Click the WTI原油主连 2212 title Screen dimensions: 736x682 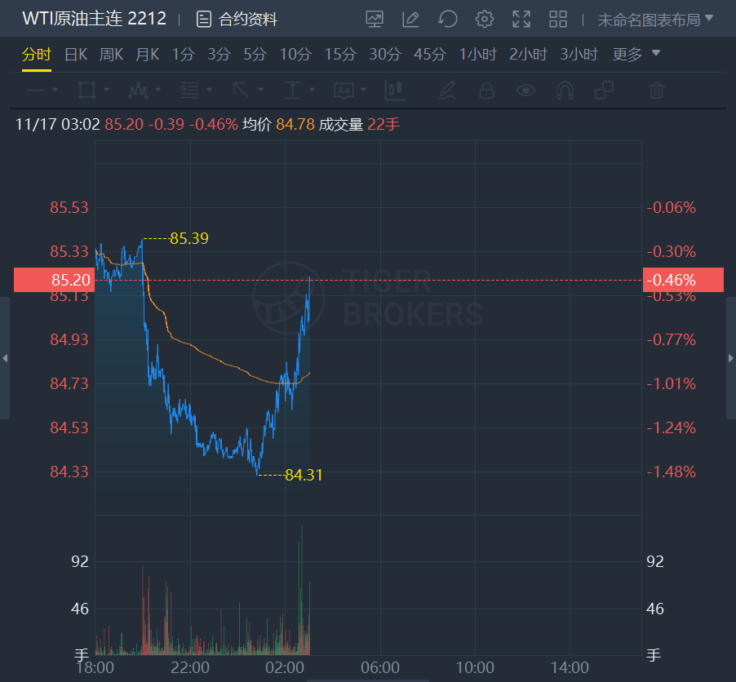(94, 18)
